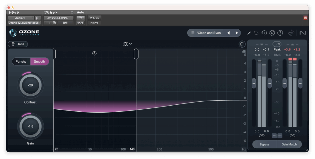315x159 pixels.
Task: Open the undo history clock icon
Action: pos(264,33)
